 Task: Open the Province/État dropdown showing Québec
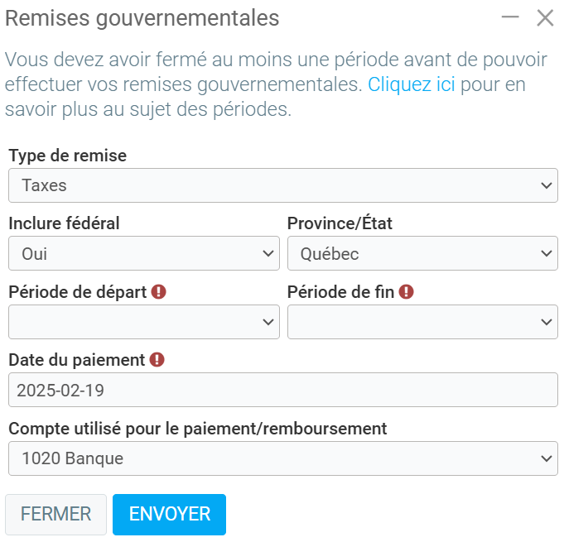[x=422, y=253]
